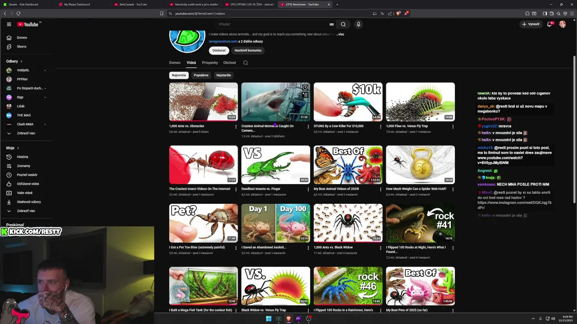This screenshot has height=324, width=577.
Task: Click the browser address bar URL
Action: (x=200, y=13)
